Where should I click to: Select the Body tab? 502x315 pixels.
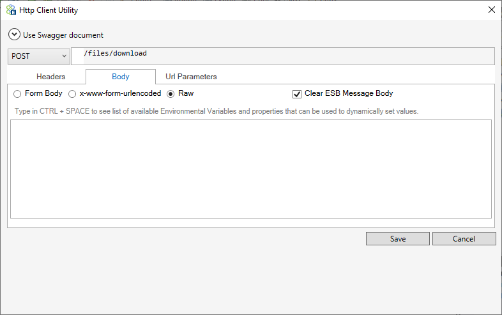pos(121,77)
